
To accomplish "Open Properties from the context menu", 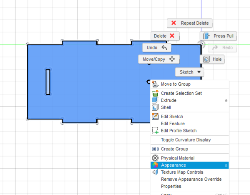I will (190, 186).
